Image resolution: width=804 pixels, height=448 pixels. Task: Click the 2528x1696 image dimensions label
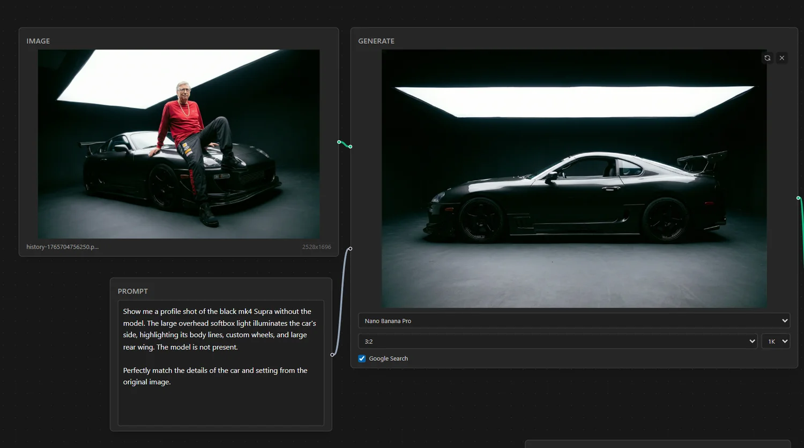point(316,247)
